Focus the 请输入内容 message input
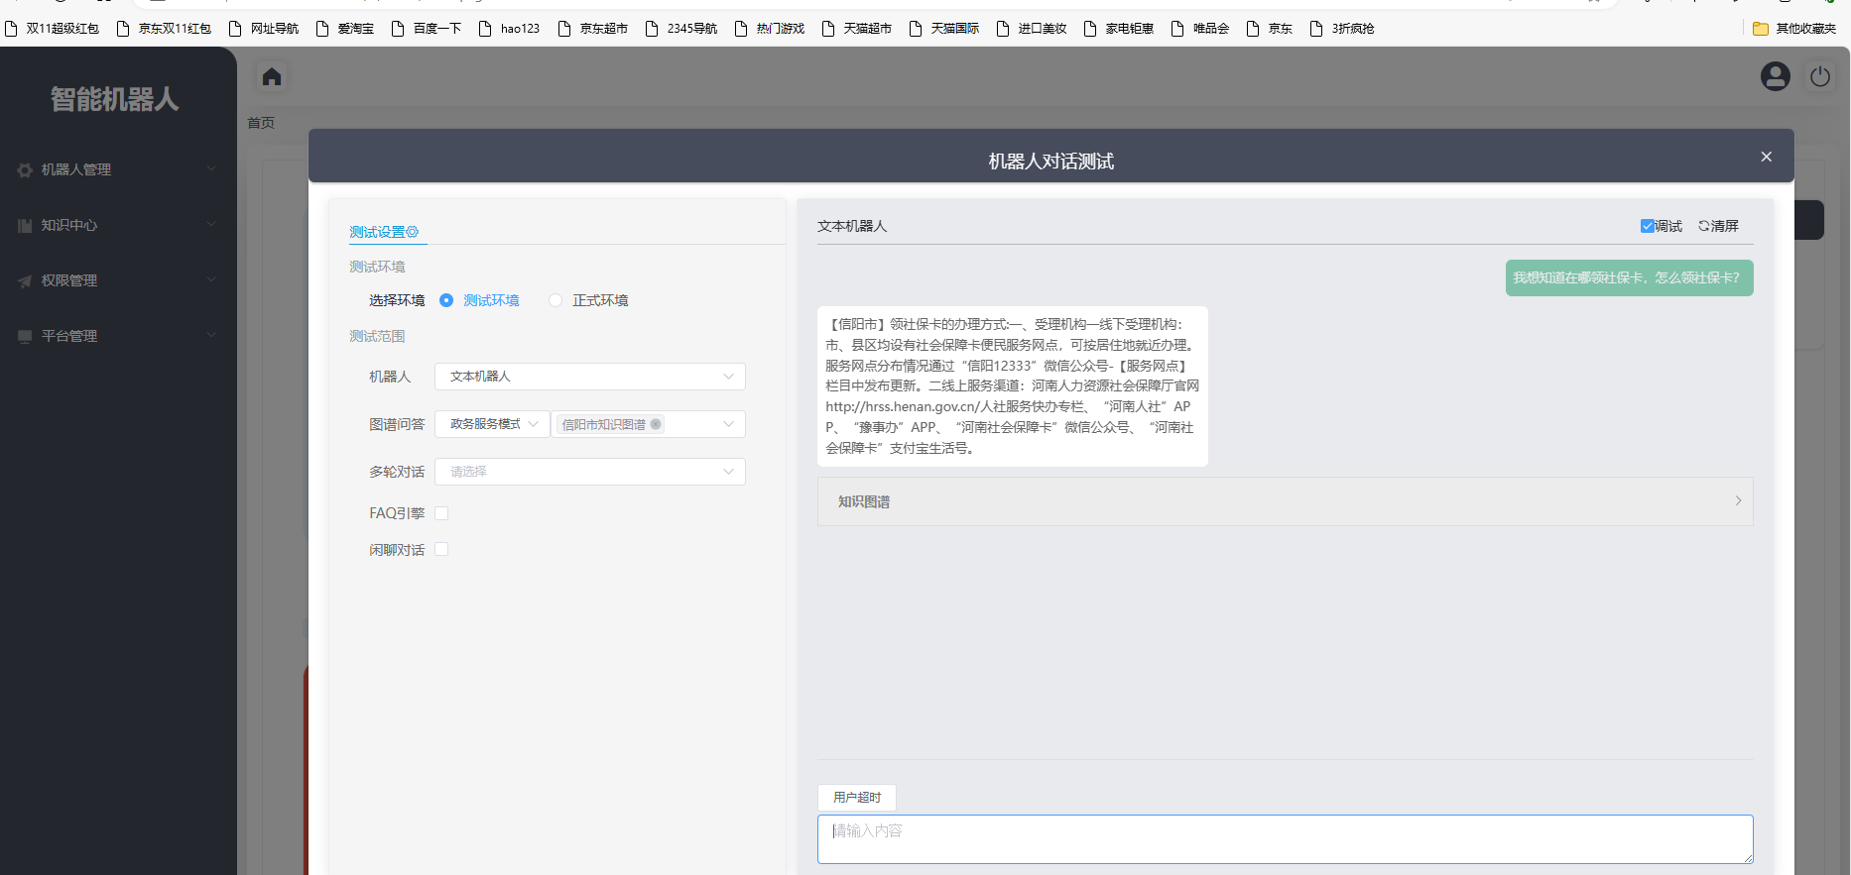Viewport: 1851px width, 875px height. click(1285, 839)
